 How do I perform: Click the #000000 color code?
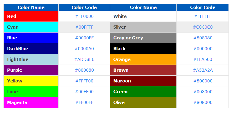(203, 49)
